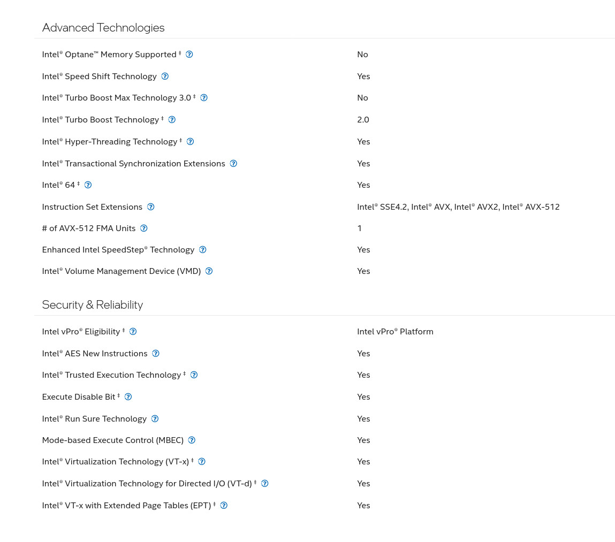Show Enhanced Intel SpeedStep Technology info
The width and height of the screenshot is (615, 542).
click(203, 250)
